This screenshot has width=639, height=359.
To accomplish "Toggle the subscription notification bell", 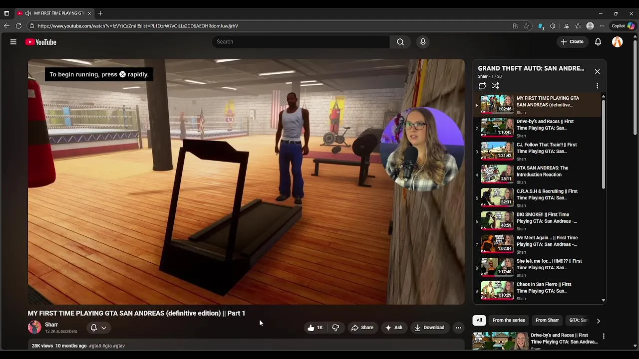I will click(x=93, y=328).
